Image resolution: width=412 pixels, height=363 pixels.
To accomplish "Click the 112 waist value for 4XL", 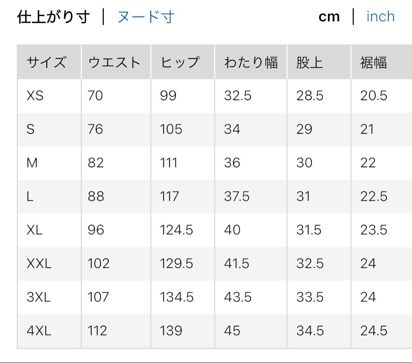I will pos(97,331).
